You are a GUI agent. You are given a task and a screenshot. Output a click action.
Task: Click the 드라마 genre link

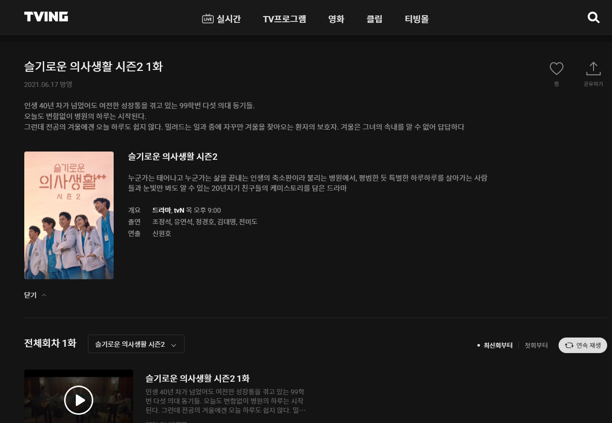tap(161, 210)
